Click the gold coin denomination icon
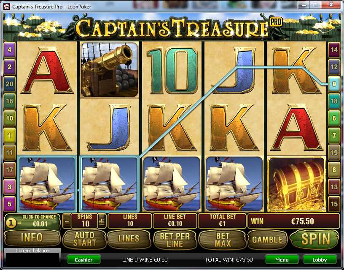 (x=11, y=223)
